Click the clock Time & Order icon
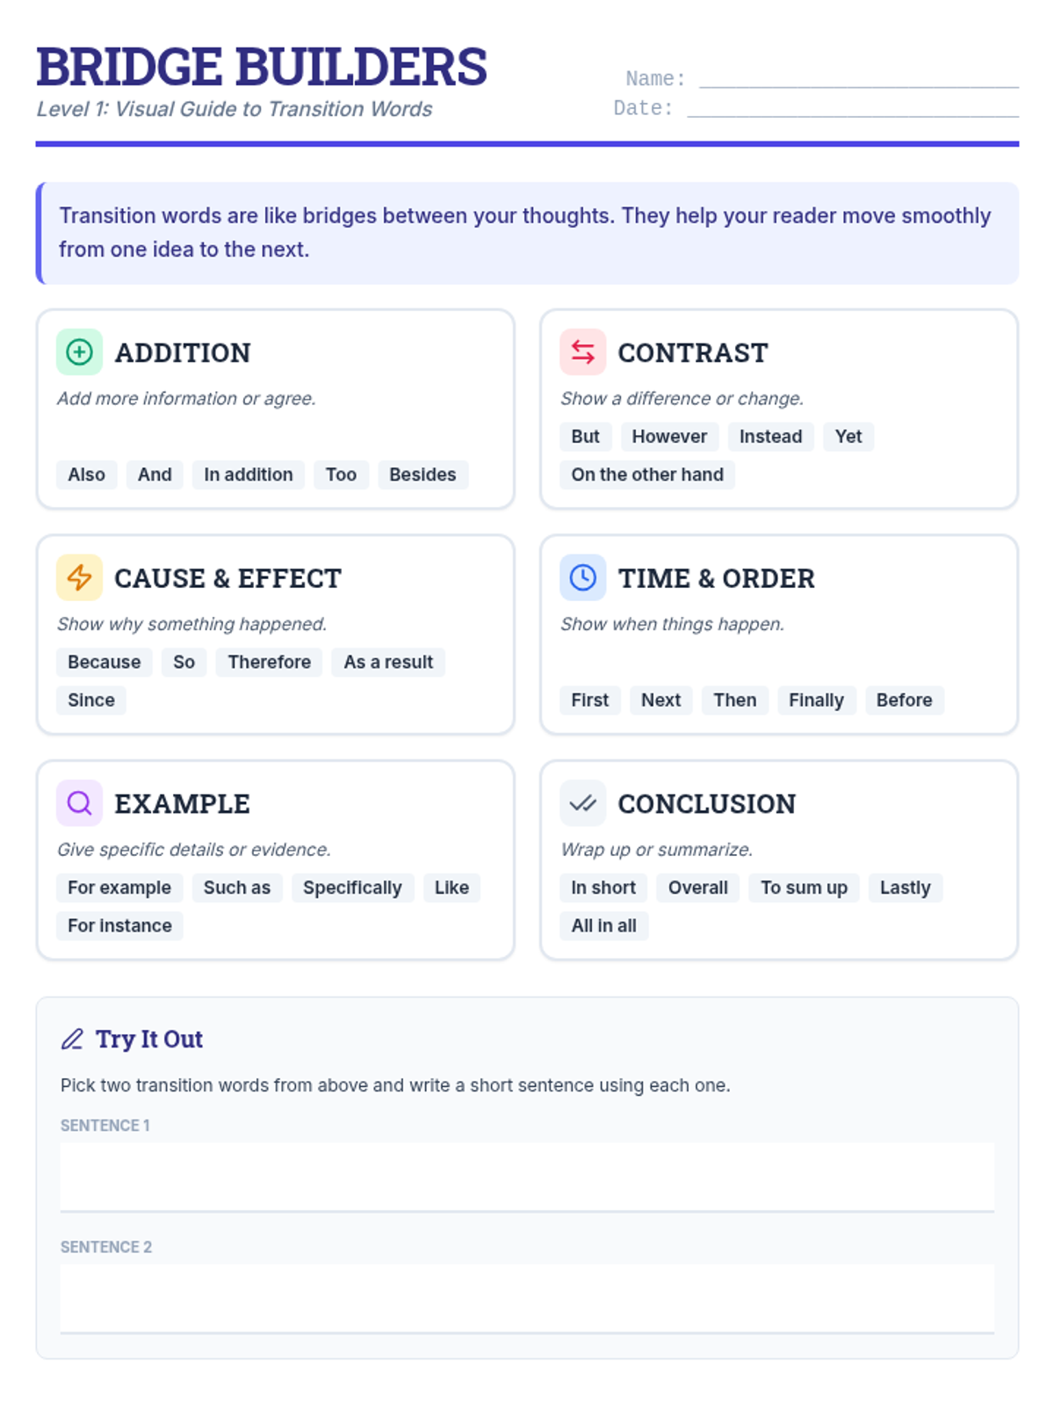This screenshot has height=1406, width=1054. coord(582,577)
